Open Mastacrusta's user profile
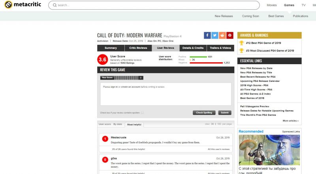Viewport: 316px width, 174px height. (x=118, y=138)
